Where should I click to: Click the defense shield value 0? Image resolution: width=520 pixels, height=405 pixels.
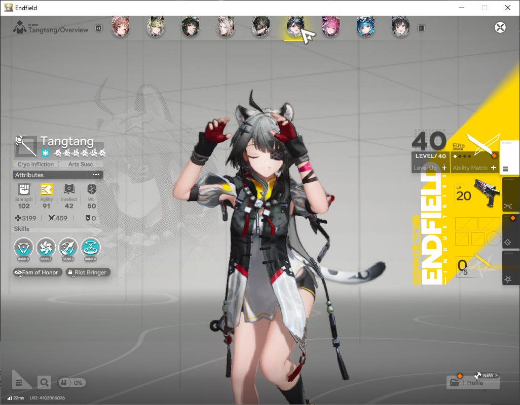(91, 218)
